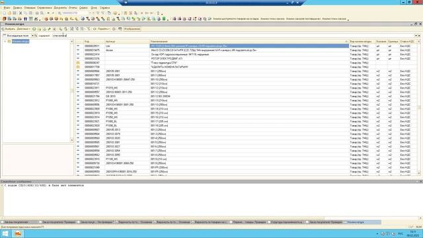Open the Отчеты menu
The width and height of the screenshot is (423, 238).
pos(73,8)
